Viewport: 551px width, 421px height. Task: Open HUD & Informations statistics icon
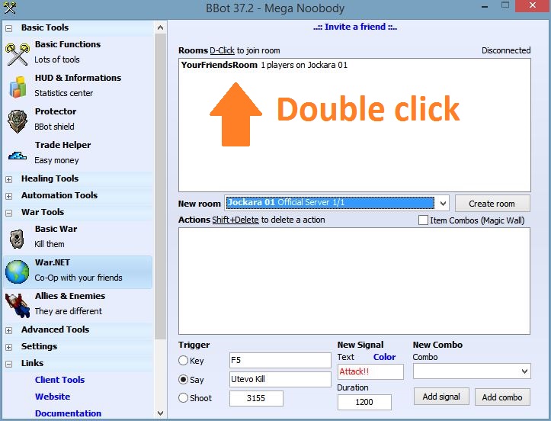pos(17,86)
